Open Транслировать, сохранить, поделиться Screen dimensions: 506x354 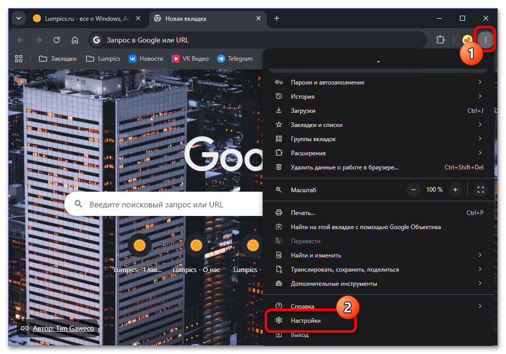coord(378,270)
